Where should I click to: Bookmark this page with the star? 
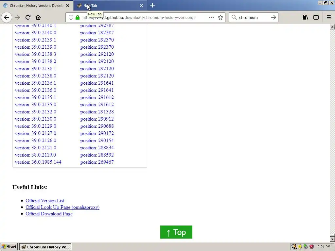pyautogui.click(x=220, y=17)
